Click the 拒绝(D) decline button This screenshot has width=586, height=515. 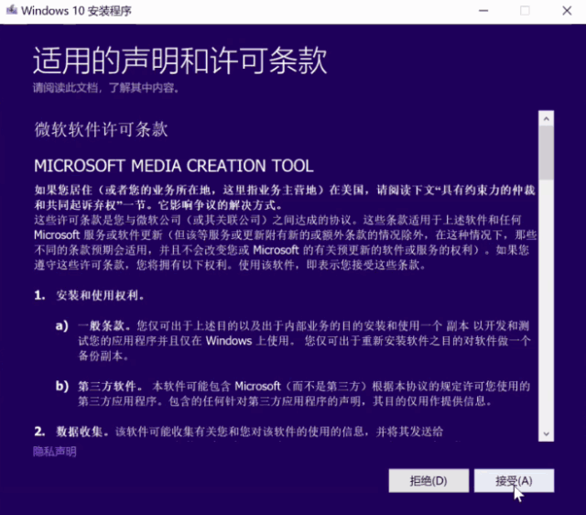(429, 480)
